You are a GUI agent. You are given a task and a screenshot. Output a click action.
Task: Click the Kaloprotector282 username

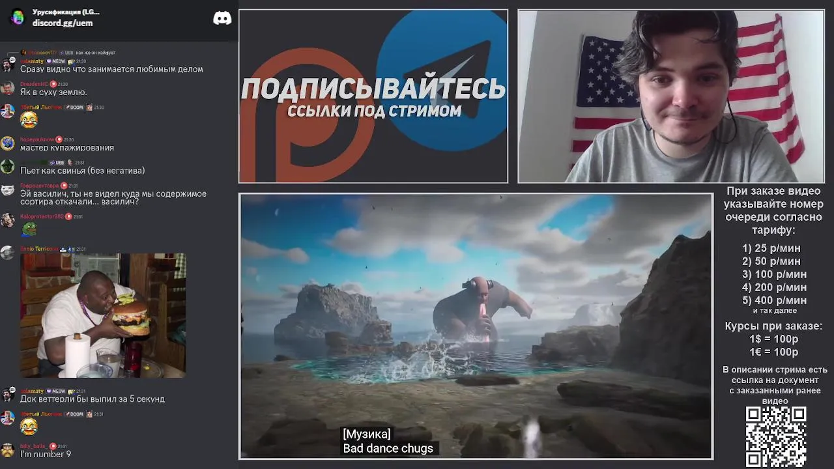click(42, 216)
